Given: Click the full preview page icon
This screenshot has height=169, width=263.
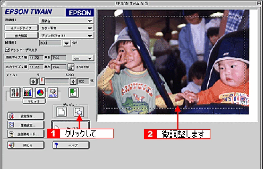Looking at the screenshot, I should click(62, 112).
